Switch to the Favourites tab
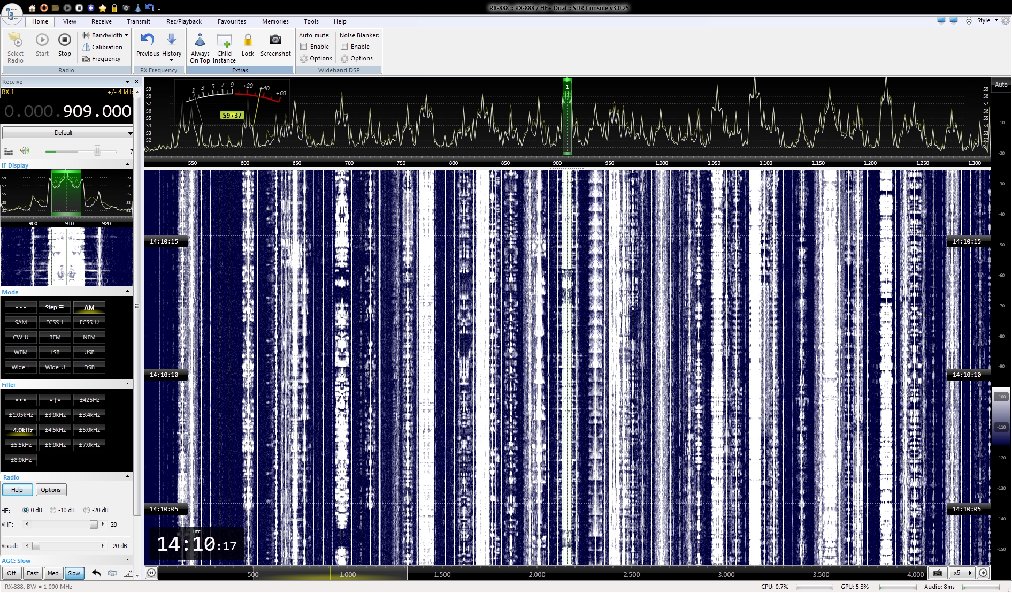The image size is (1012, 593). click(x=232, y=21)
